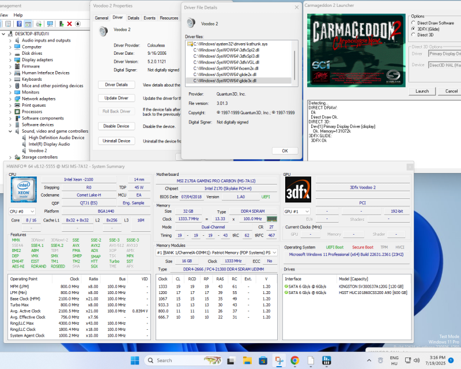
Task: Click Update device driver toolbar icon
Action: click(x=39, y=24)
